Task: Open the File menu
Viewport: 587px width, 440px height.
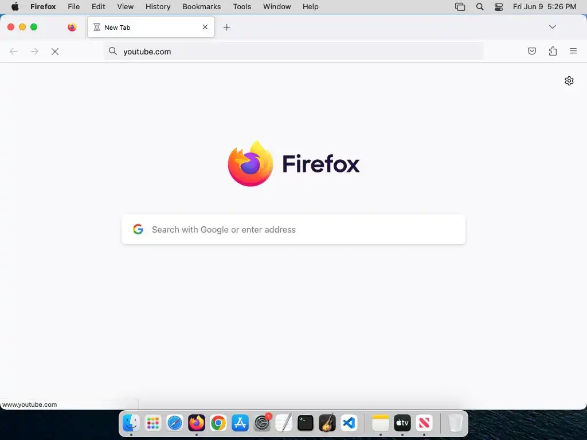Action: pos(74,7)
